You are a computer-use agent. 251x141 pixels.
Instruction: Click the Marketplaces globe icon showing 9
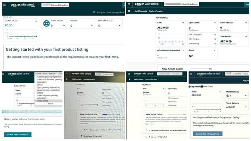46,23
